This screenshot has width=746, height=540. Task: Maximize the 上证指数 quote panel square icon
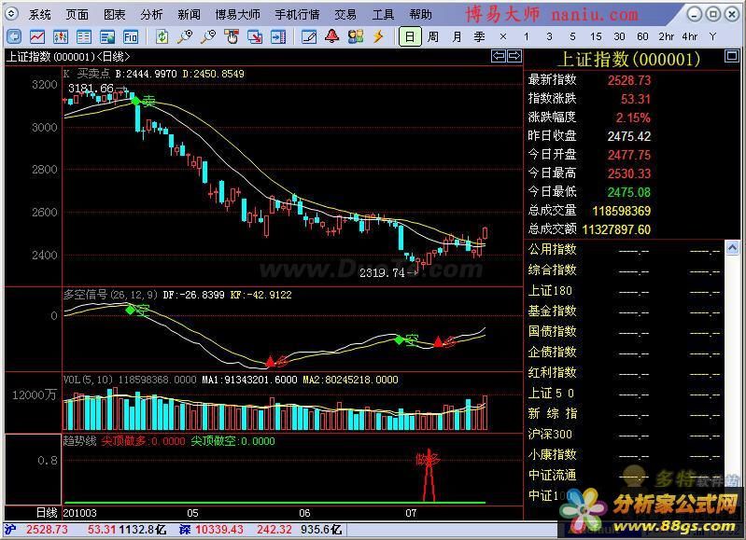[x=731, y=57]
